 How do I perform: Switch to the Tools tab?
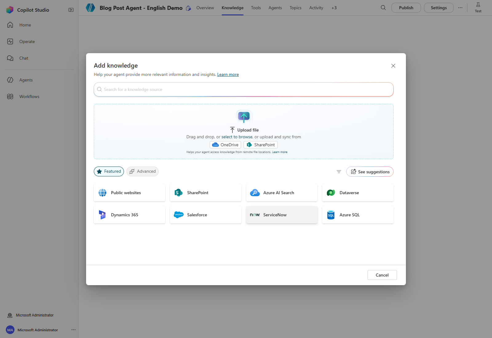click(x=256, y=8)
